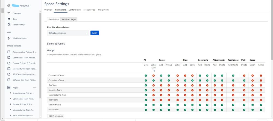Click R&D Team Space Admin cross icon
Viewport: 273px width, 121px height.
[261, 100]
